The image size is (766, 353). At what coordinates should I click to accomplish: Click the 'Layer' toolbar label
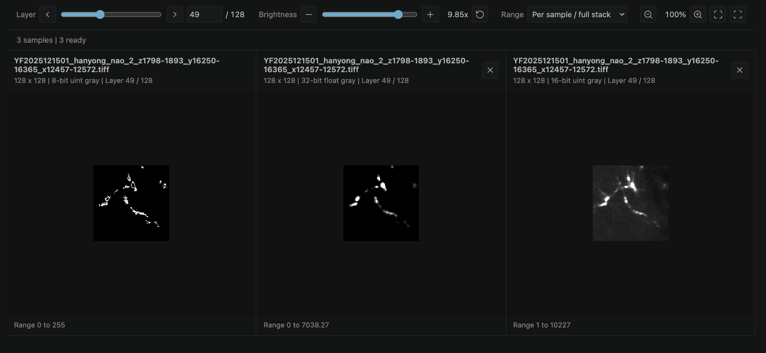(26, 15)
